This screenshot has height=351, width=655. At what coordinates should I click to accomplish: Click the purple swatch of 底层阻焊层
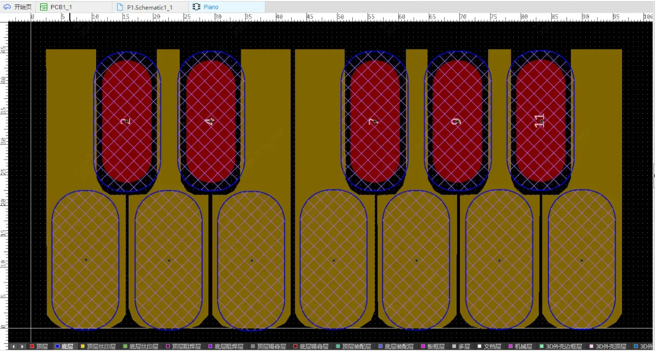[210, 347]
